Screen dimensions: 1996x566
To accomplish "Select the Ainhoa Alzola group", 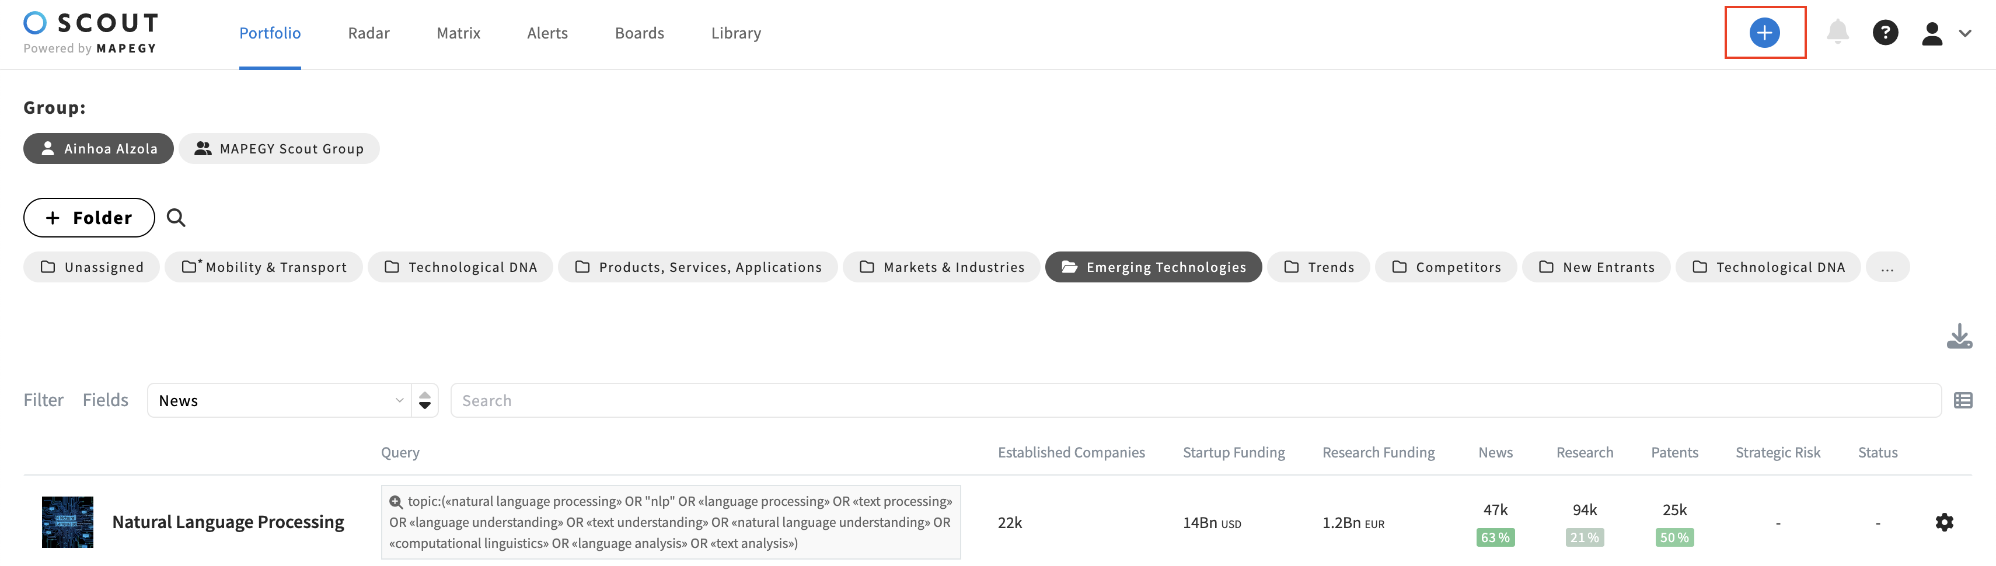I will pyautogui.click(x=99, y=149).
